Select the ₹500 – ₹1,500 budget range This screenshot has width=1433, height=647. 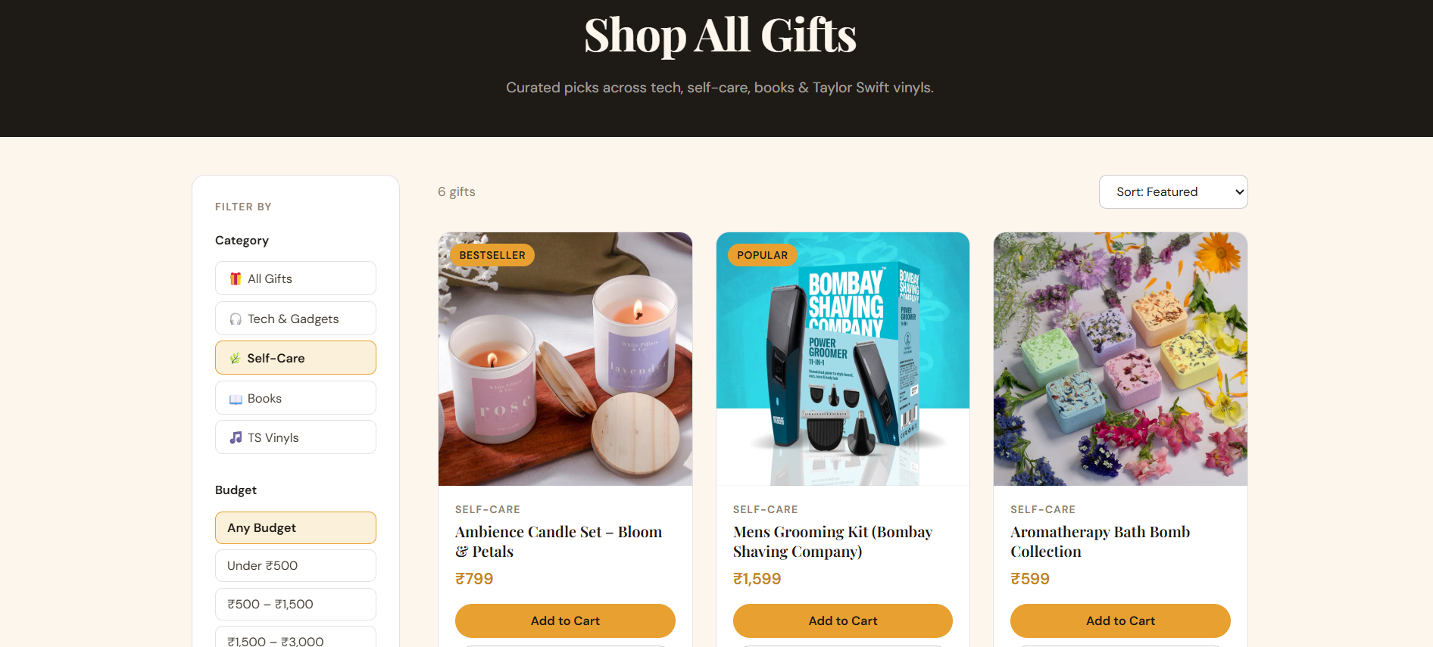[295, 604]
